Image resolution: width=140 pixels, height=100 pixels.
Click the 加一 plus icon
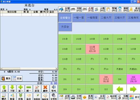coord(21,88)
